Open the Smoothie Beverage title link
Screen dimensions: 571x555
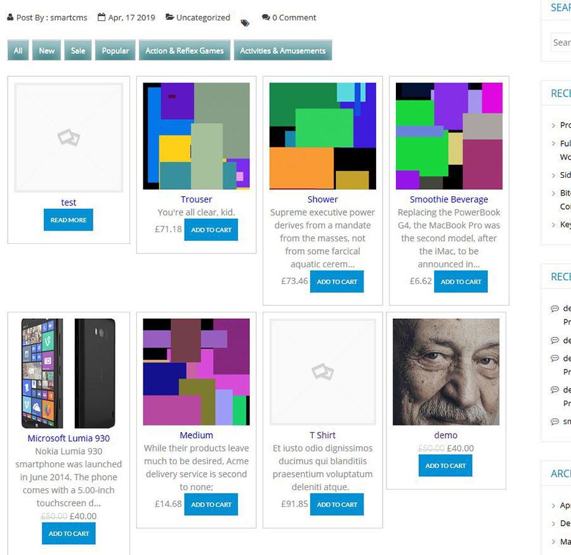(x=449, y=199)
